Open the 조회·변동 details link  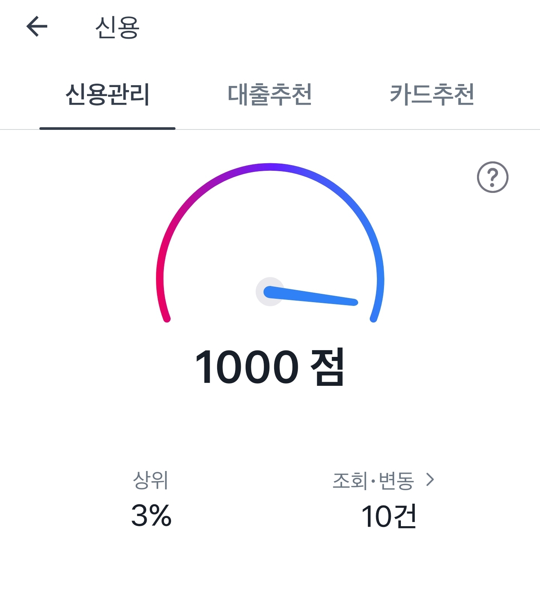pyautogui.click(x=383, y=480)
